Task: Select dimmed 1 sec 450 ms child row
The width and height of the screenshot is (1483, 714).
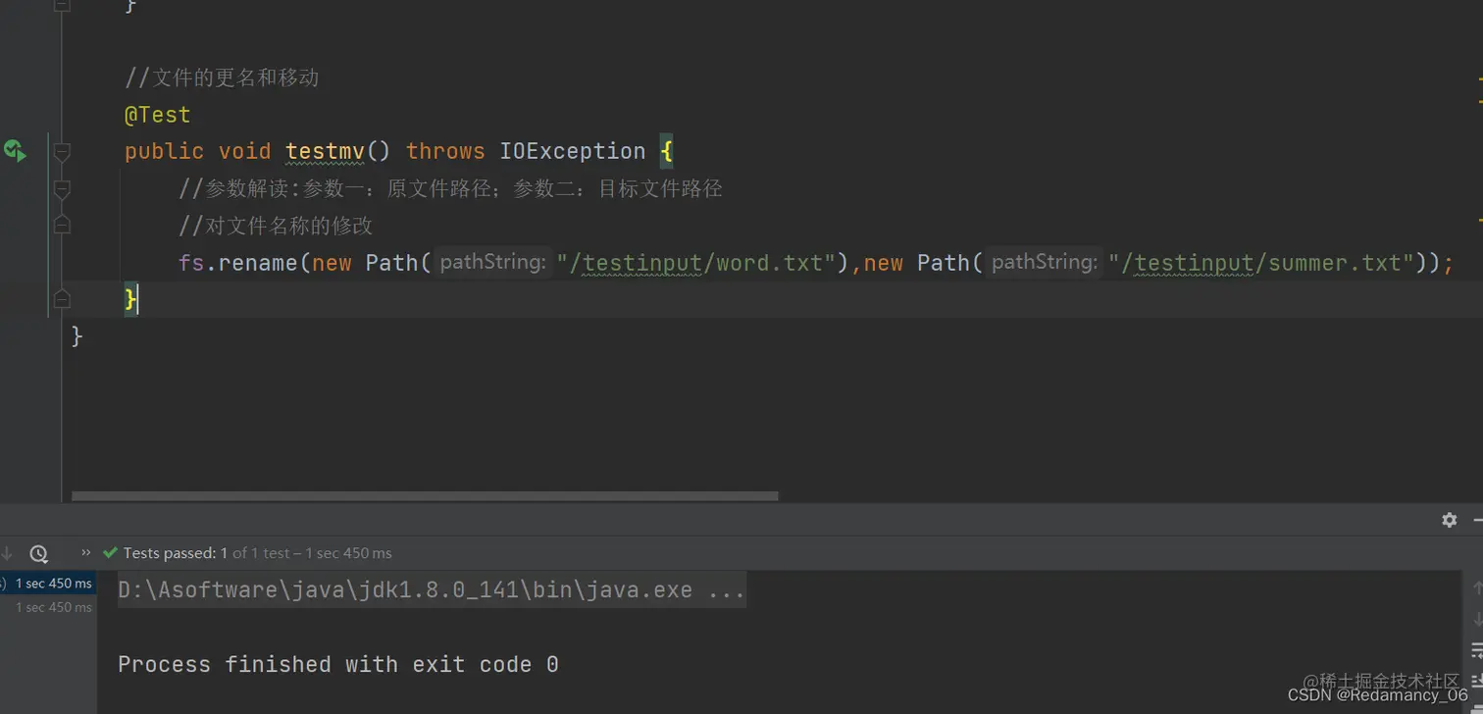Action: pyautogui.click(x=53, y=607)
